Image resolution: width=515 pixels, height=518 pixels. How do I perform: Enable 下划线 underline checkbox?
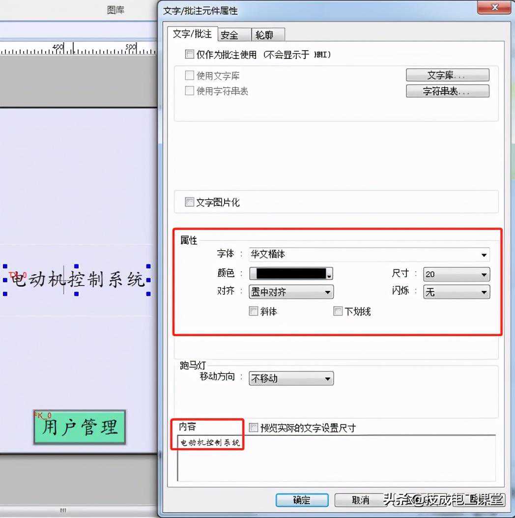[x=338, y=311]
